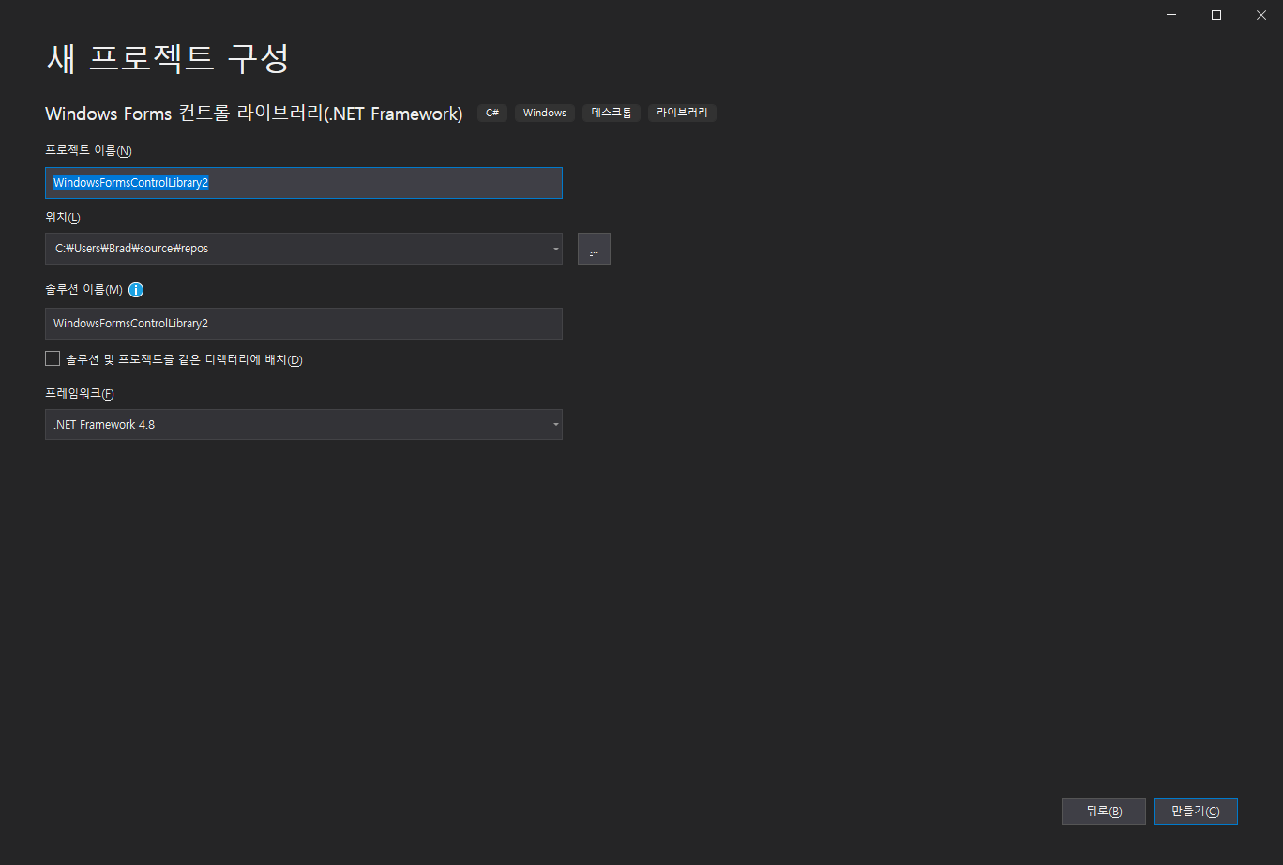Click the solution name input field
This screenshot has width=1283, height=865.
pos(304,323)
